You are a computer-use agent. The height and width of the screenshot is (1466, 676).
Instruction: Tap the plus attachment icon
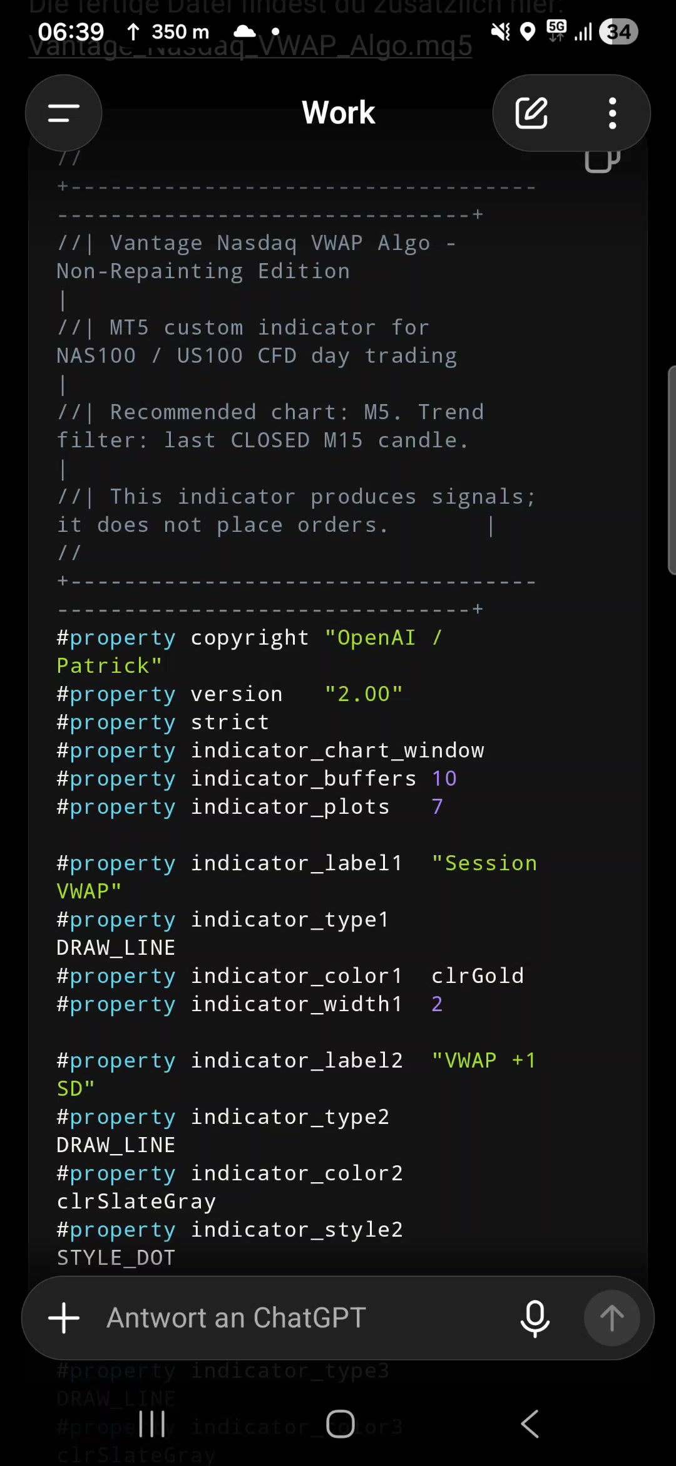click(64, 1318)
